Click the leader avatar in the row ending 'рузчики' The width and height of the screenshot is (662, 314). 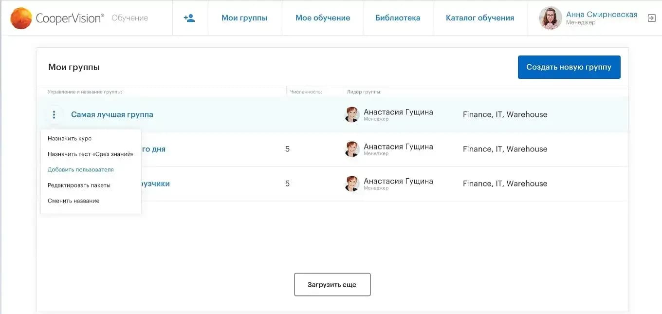(352, 184)
